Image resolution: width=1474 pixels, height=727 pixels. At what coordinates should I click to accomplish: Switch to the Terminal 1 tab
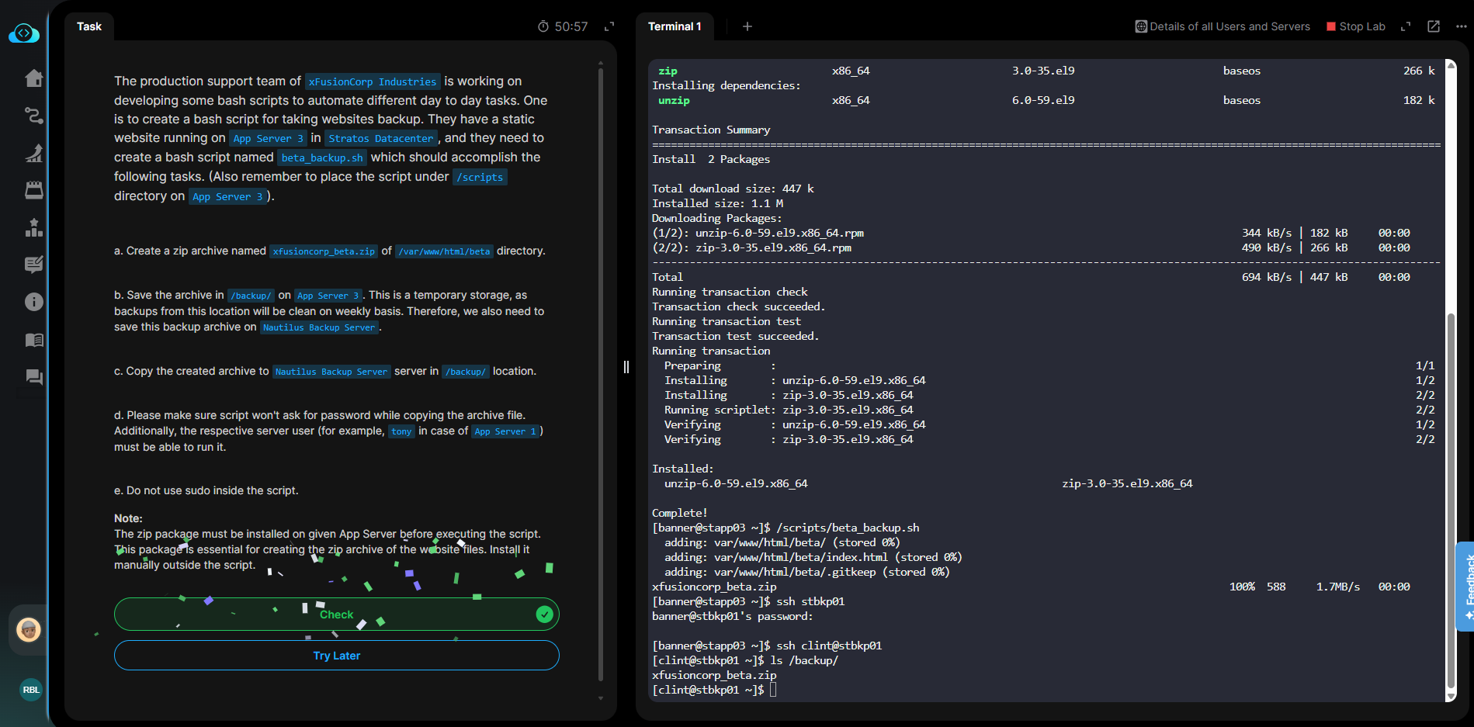pyautogui.click(x=674, y=26)
